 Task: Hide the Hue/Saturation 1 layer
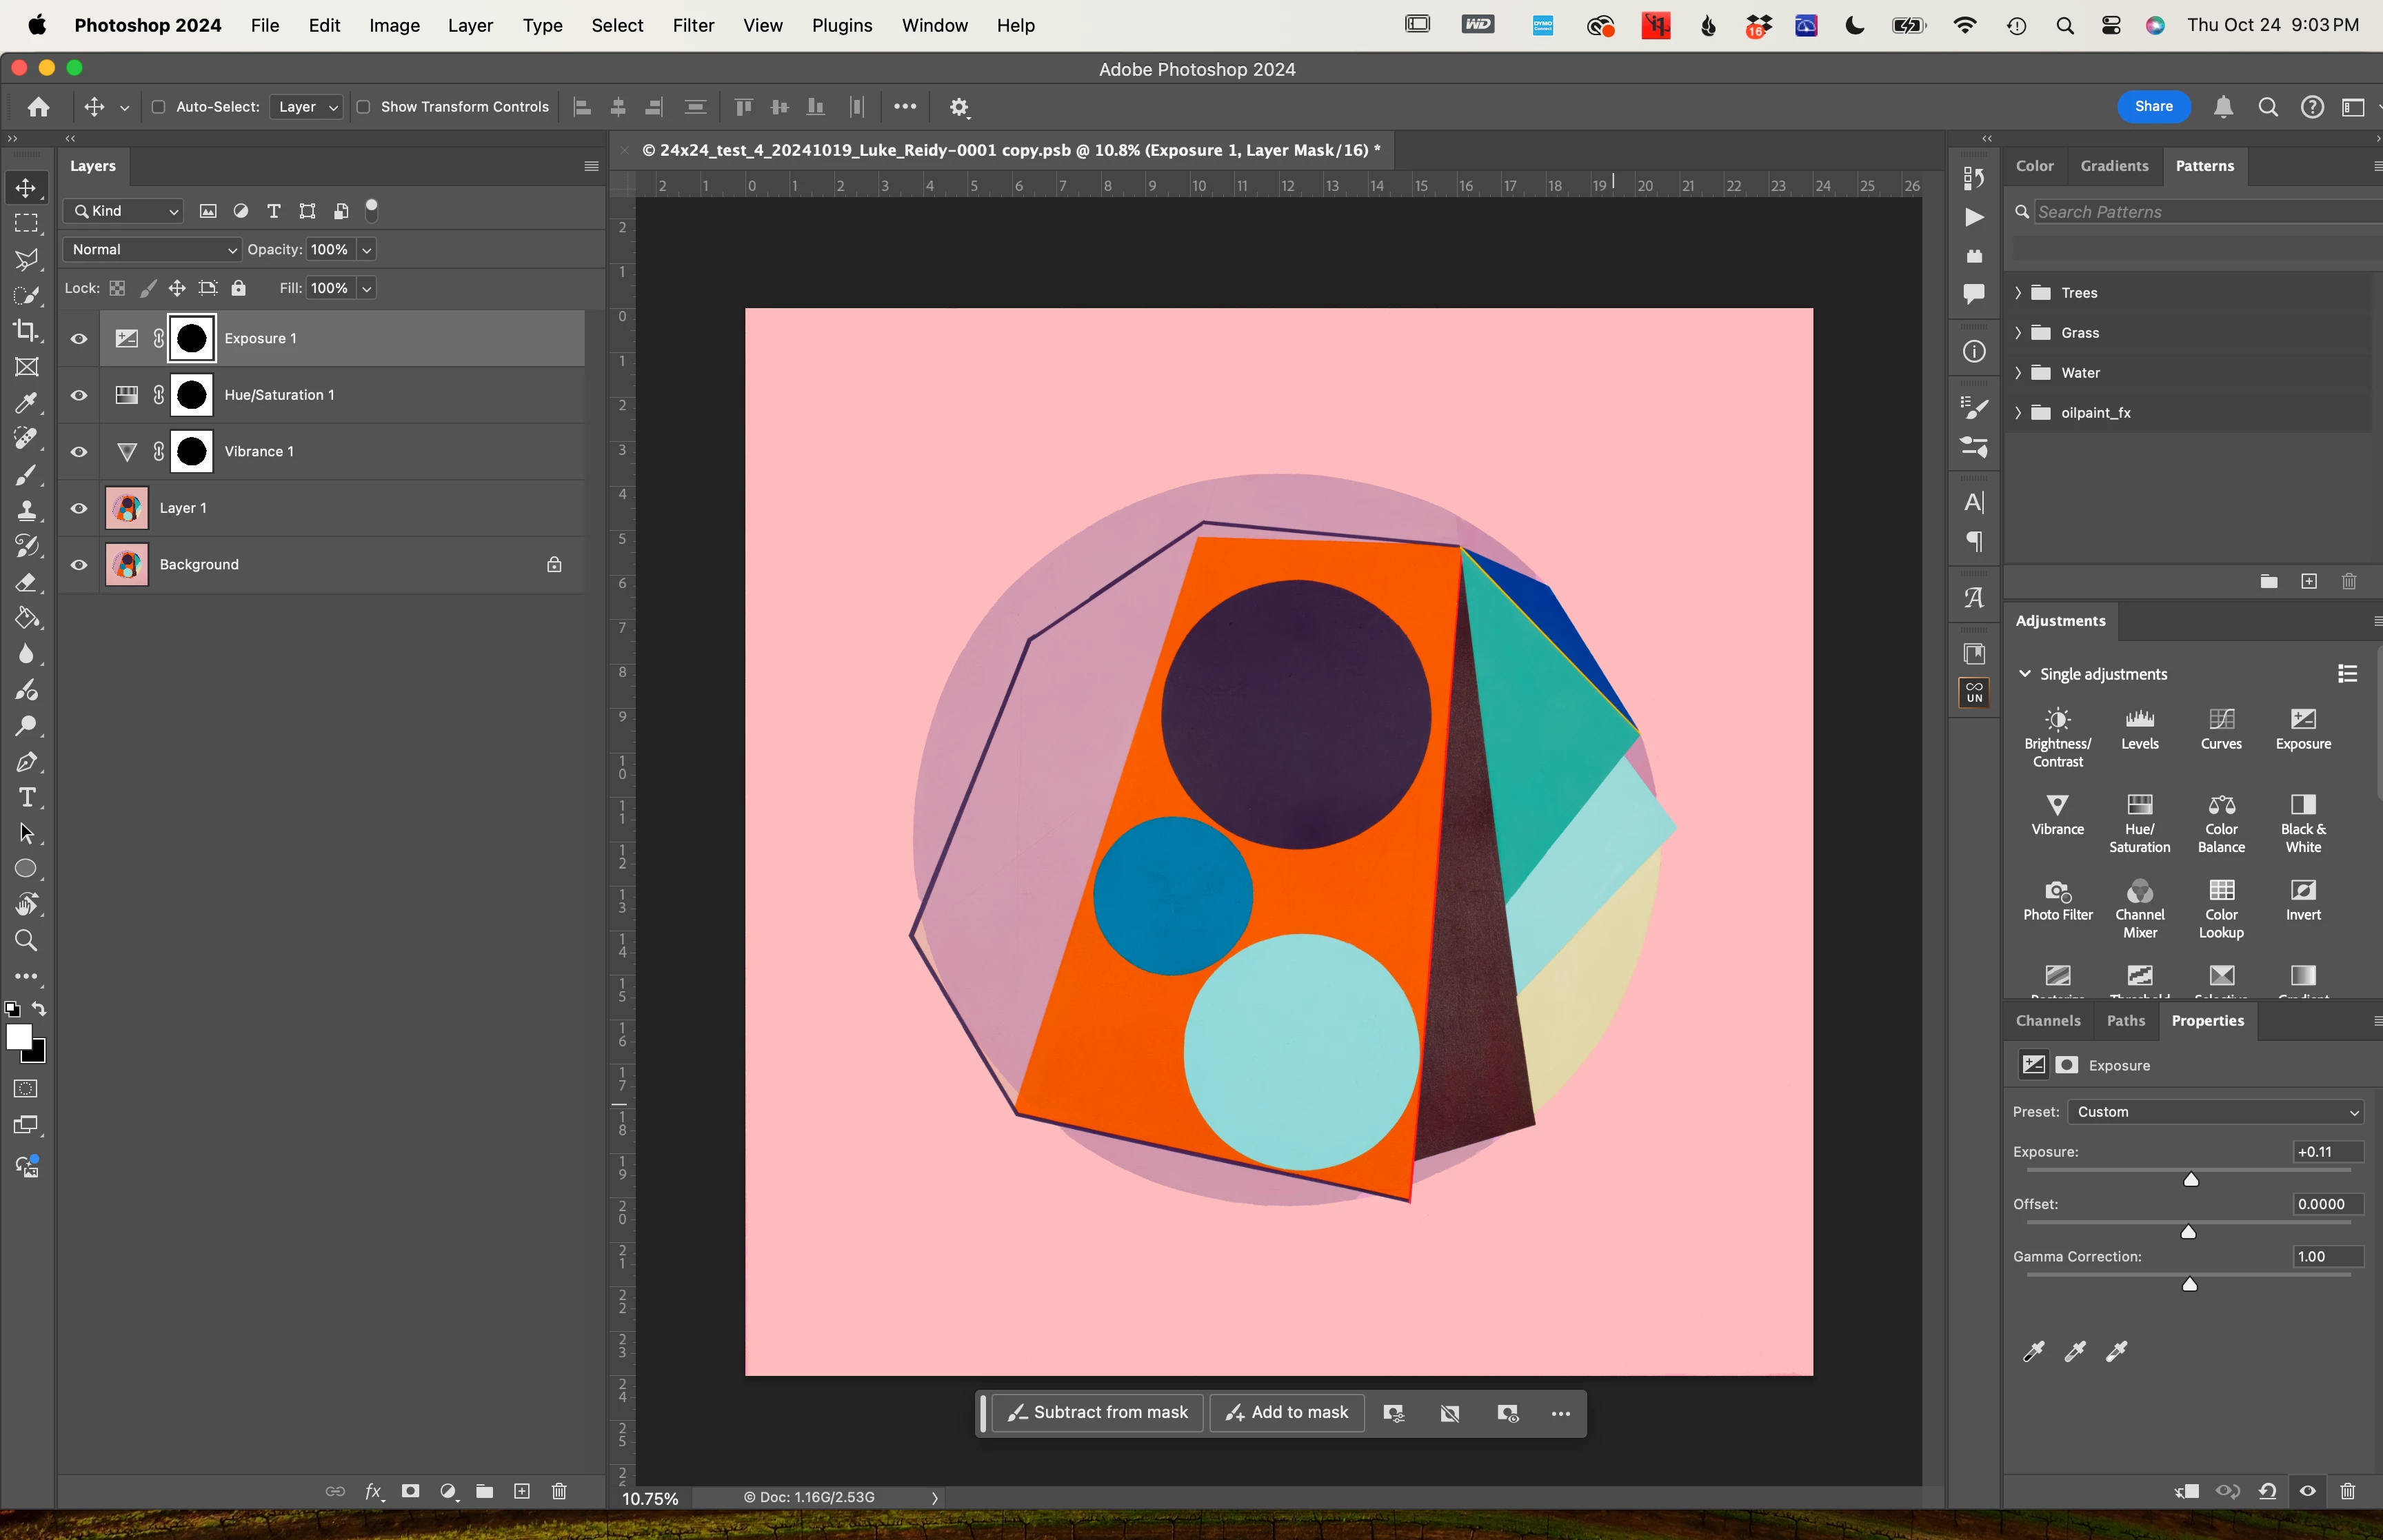pyautogui.click(x=79, y=395)
